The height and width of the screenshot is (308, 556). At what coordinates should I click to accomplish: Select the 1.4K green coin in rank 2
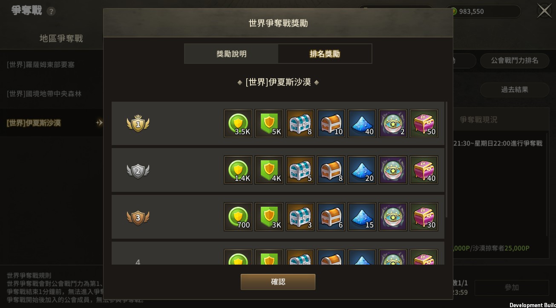(x=238, y=170)
